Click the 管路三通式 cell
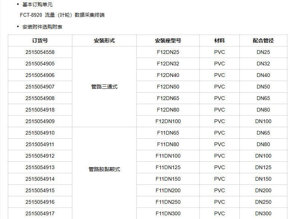The width and height of the screenshot is (293, 219). pos(104,87)
